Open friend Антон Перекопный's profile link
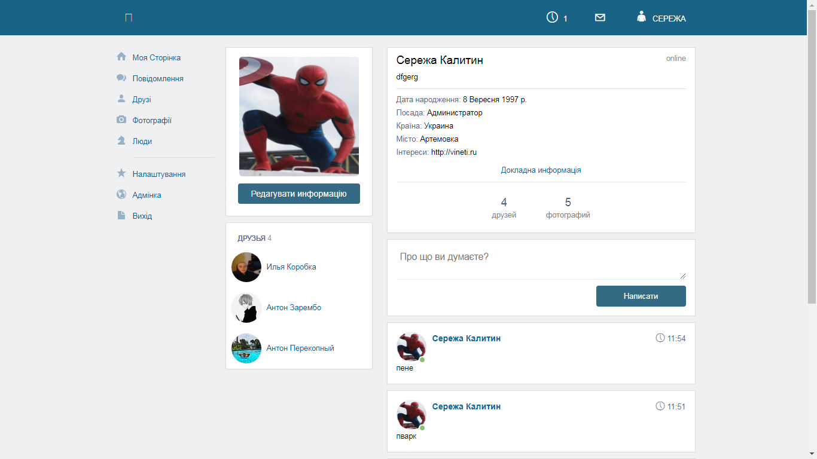This screenshot has width=817, height=459. [300, 348]
